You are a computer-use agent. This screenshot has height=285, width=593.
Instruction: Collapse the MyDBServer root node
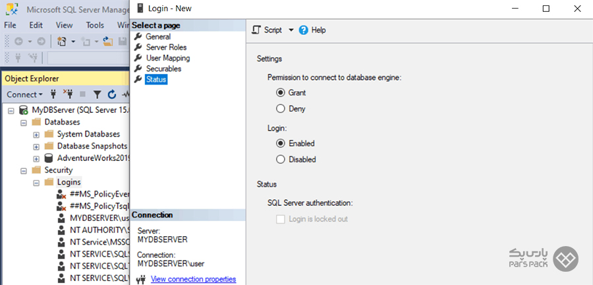pyautogui.click(x=11, y=111)
